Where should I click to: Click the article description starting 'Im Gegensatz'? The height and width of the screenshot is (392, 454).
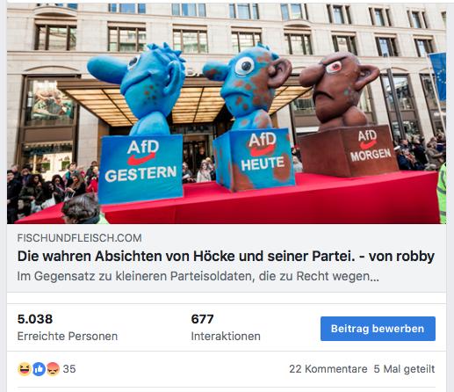pyautogui.click(x=198, y=276)
